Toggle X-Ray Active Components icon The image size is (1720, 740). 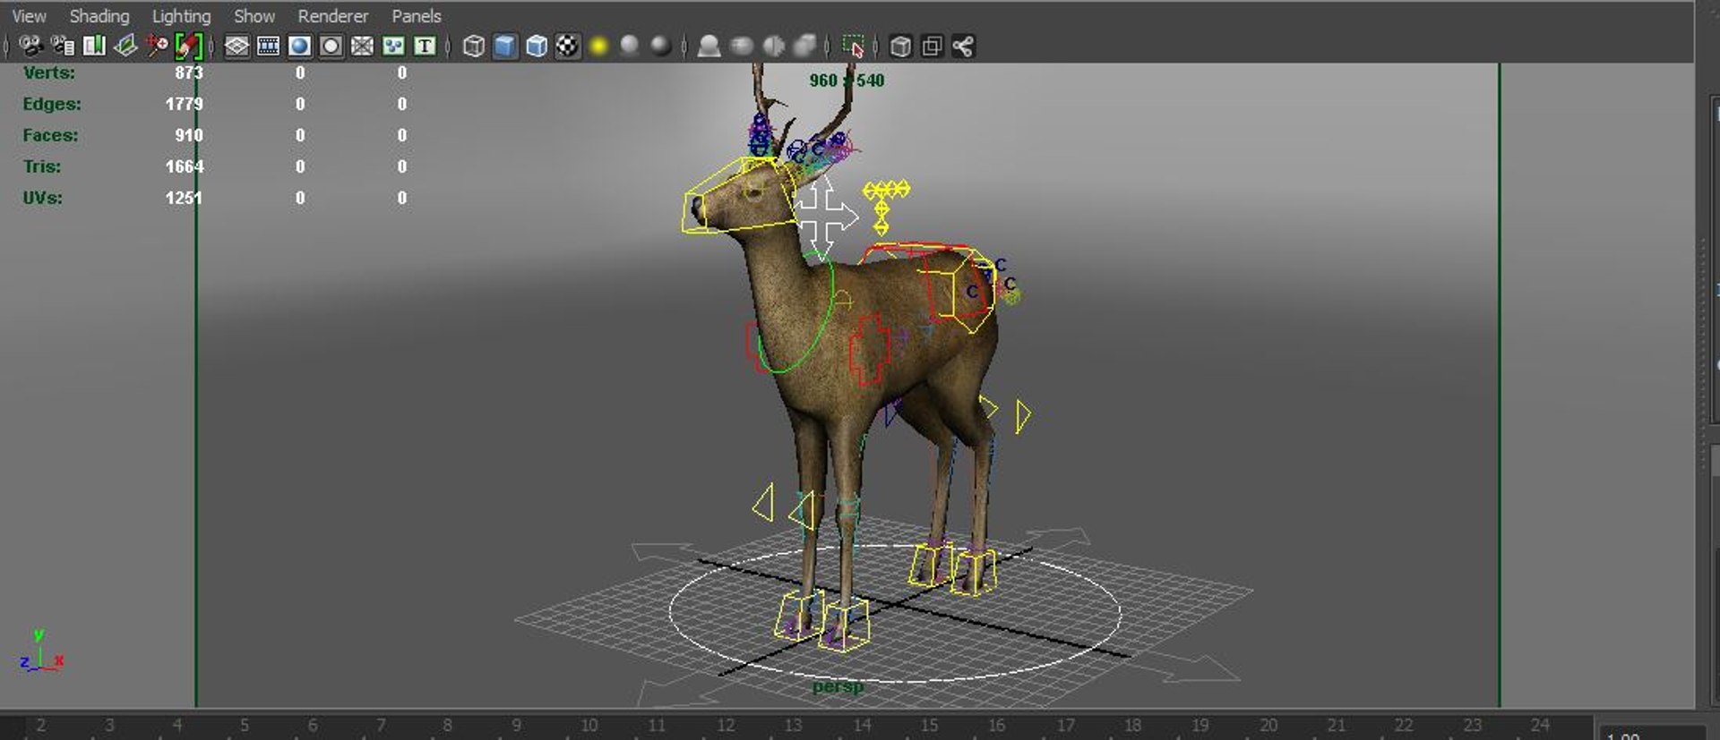(932, 46)
